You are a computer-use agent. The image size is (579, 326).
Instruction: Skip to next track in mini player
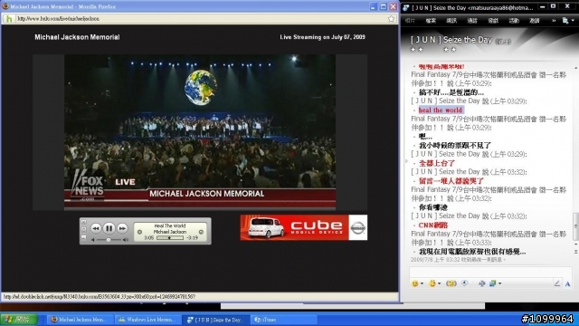pos(122,228)
